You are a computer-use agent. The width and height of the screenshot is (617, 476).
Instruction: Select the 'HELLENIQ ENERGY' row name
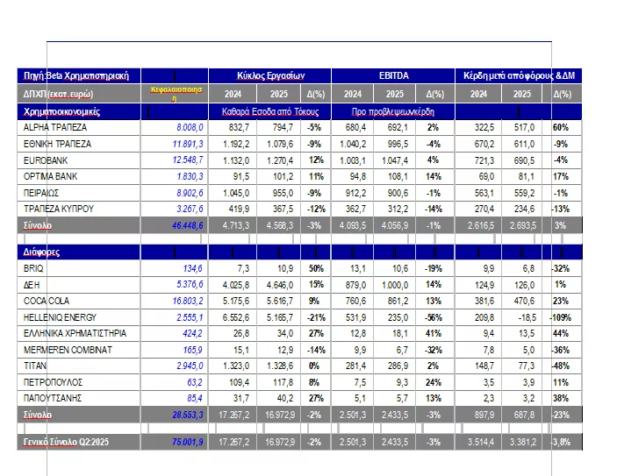[60, 317]
